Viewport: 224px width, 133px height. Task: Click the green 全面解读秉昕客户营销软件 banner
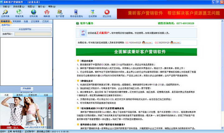[x=137, y=52]
